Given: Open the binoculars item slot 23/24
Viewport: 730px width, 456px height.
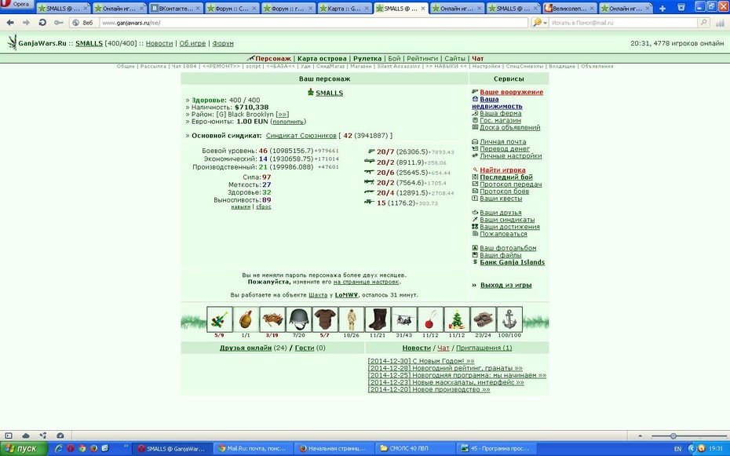Looking at the screenshot, I should (x=484, y=319).
